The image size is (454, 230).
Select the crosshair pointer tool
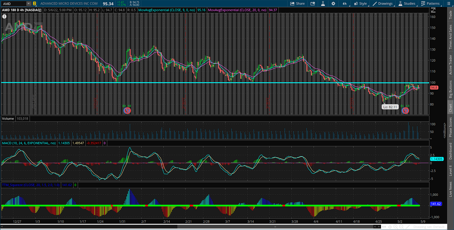[390, 227]
